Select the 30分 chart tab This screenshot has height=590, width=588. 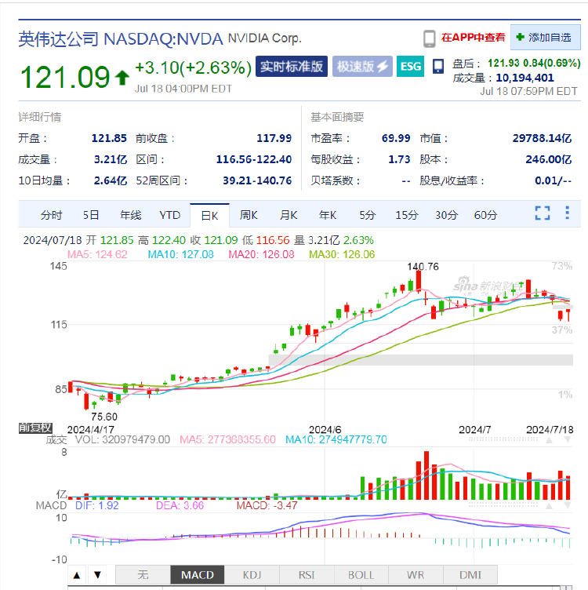(x=446, y=215)
